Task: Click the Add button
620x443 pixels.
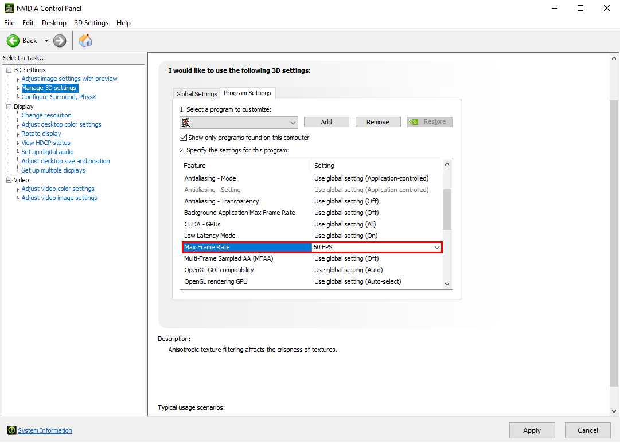Action: [326, 122]
